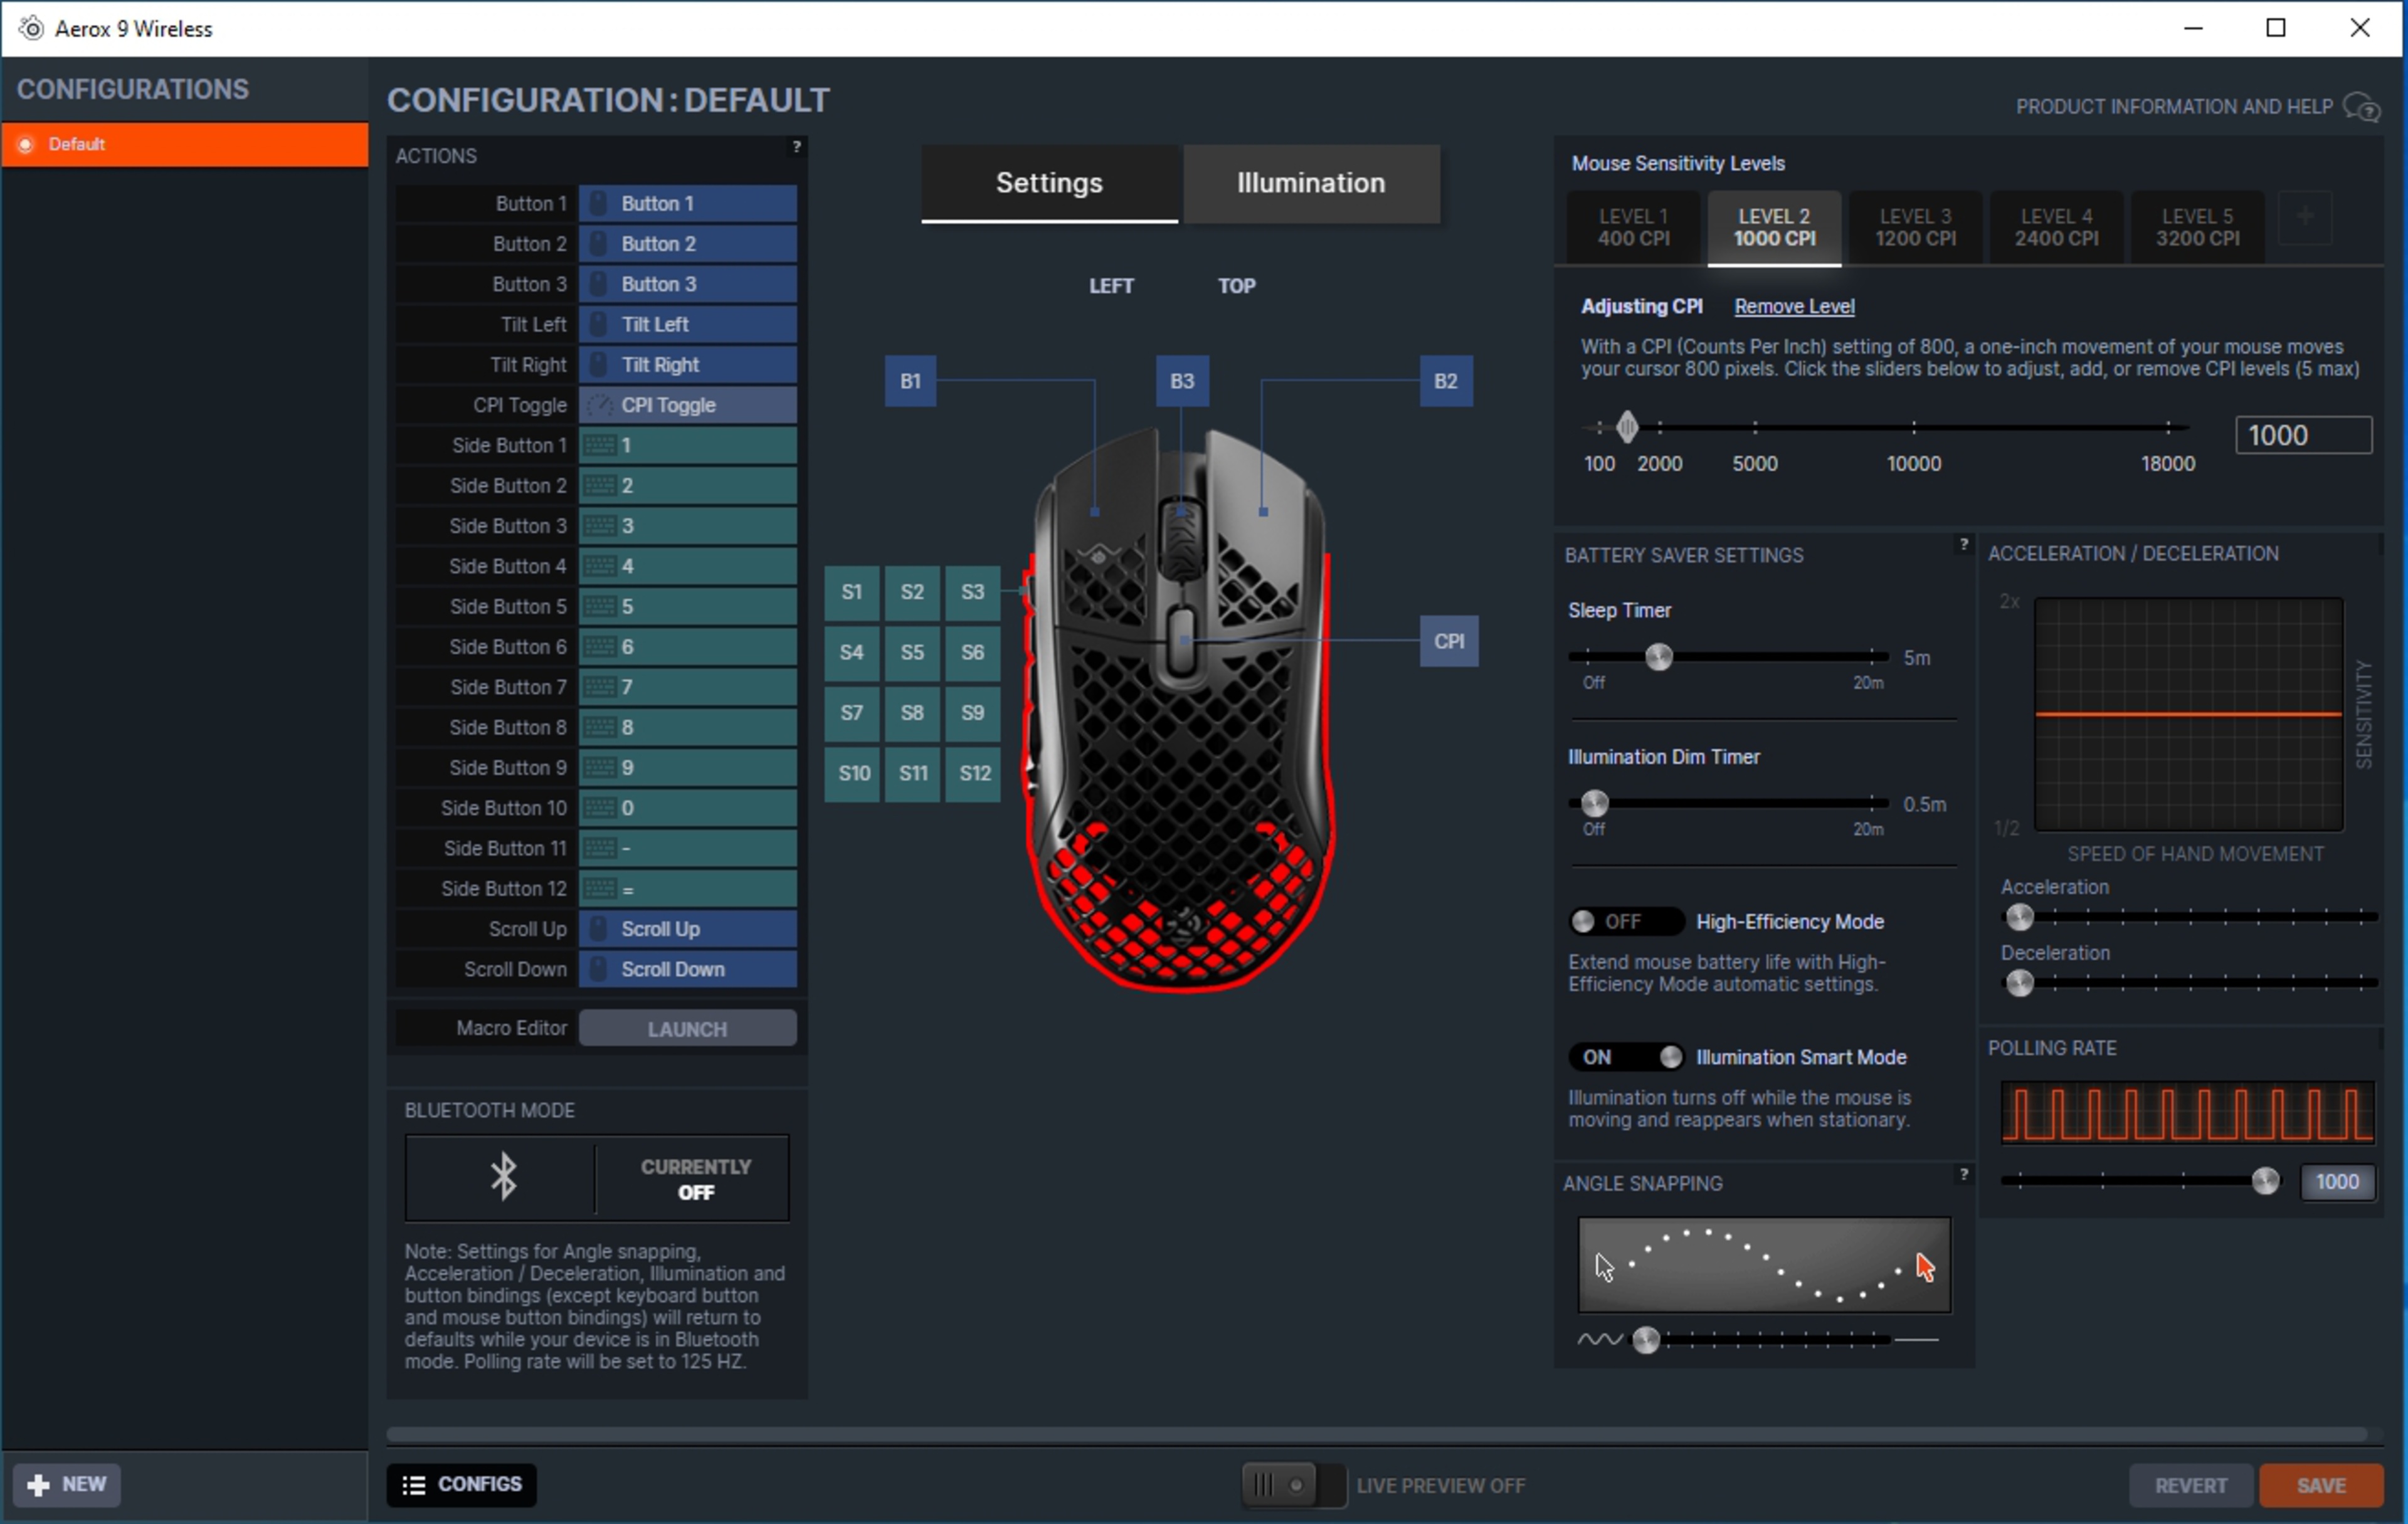The width and height of the screenshot is (2408, 1524).
Task: Click the Actions panel help question mark
Action: pyautogui.click(x=796, y=147)
